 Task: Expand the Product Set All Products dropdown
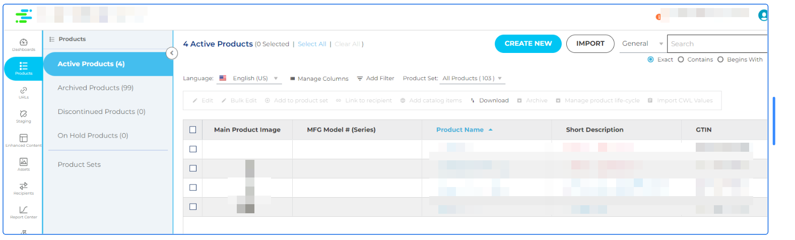[472, 79]
